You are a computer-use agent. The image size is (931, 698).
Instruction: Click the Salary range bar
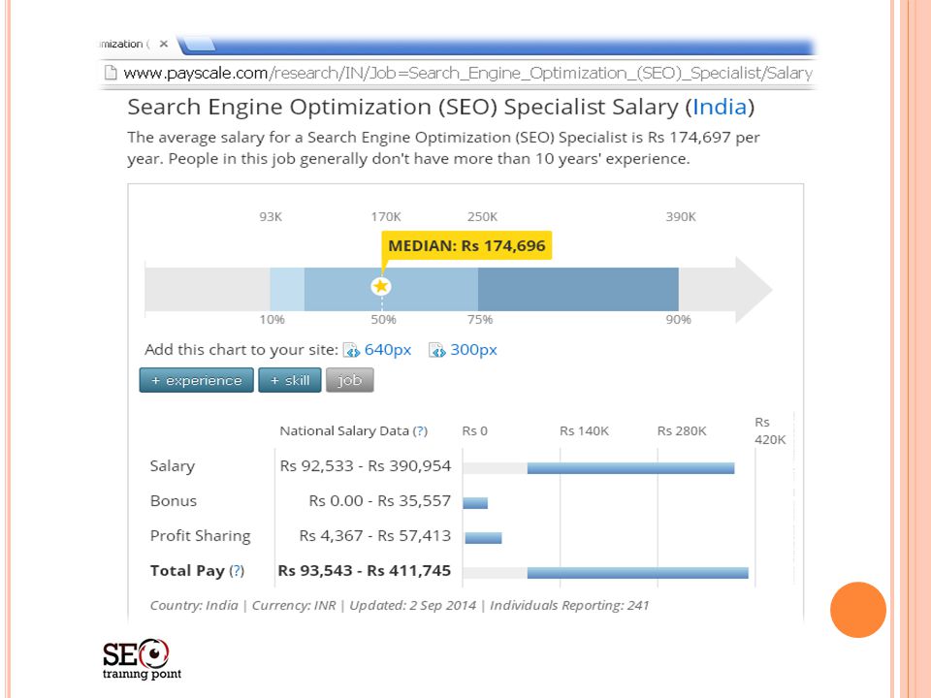[x=630, y=468]
